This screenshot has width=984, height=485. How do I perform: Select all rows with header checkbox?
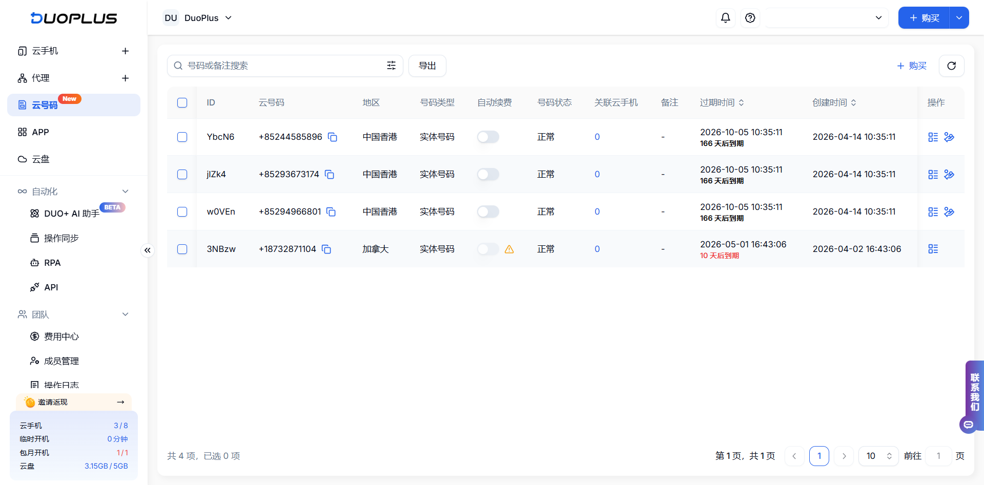click(x=182, y=102)
